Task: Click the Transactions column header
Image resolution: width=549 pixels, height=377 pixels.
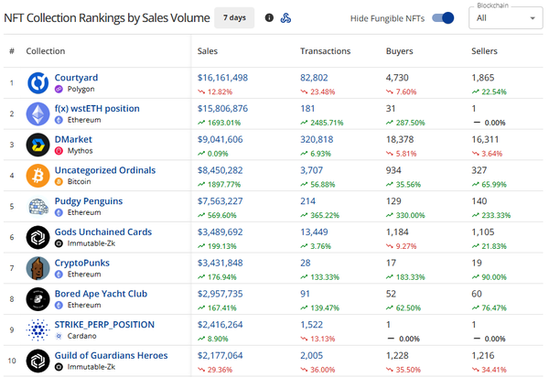Action: (x=325, y=51)
